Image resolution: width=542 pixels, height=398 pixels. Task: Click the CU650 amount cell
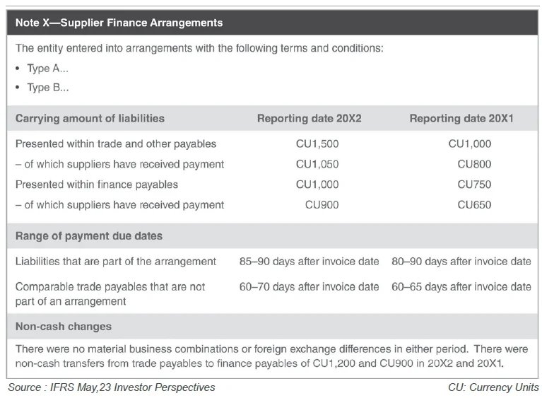click(474, 206)
